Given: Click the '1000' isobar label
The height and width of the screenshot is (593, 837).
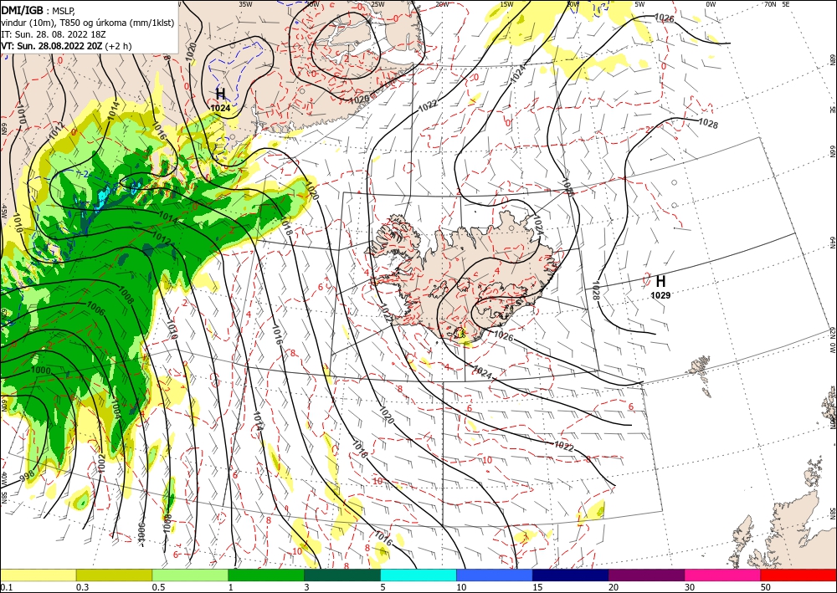Looking at the screenshot, I should (40, 370).
